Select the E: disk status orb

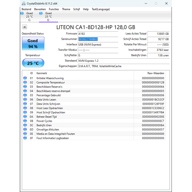tap(41, 13)
